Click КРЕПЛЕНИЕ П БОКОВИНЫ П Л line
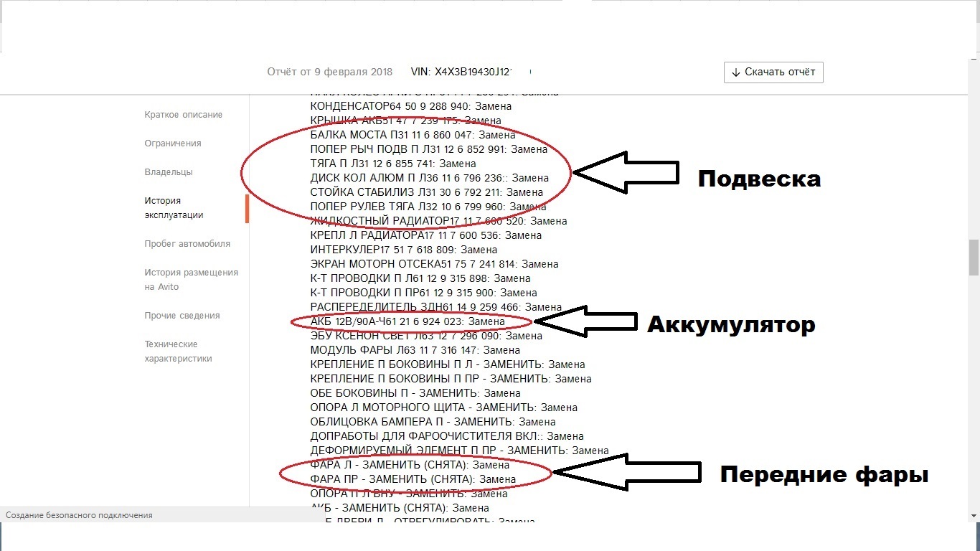 pos(448,364)
